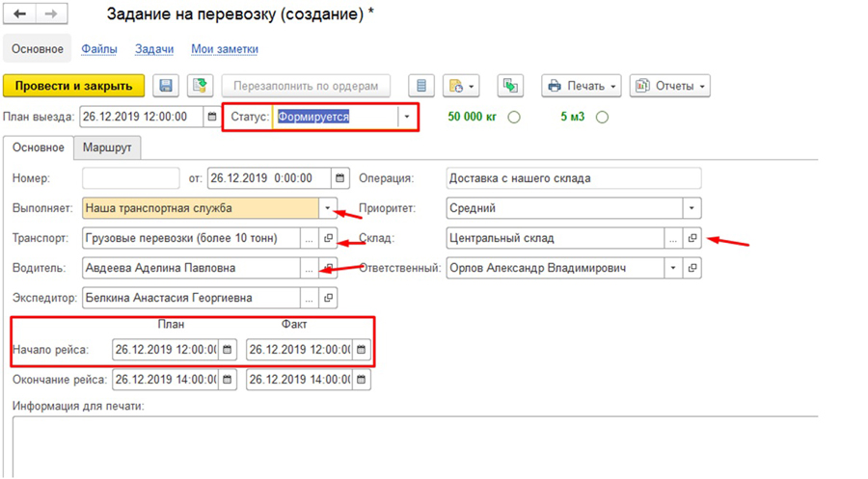Image resolution: width=868 pixels, height=479 pixels.
Task: Click the round indicator next to 50 000 кг
Action: pos(514,118)
